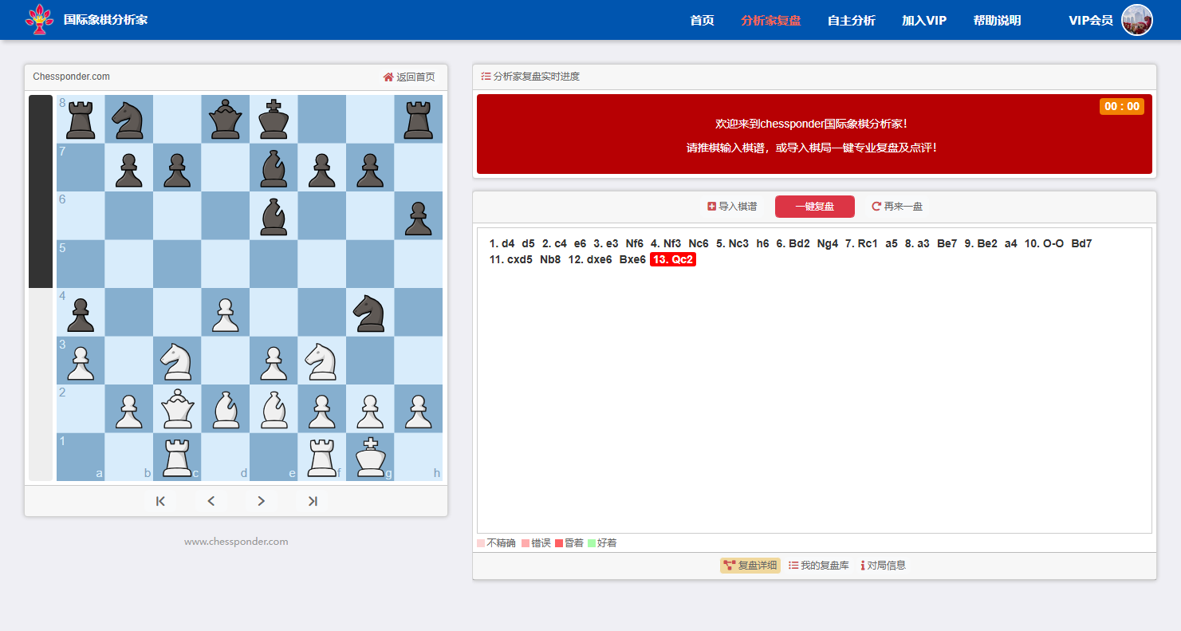Click the 返回首页 home link
The image size is (1181, 631).
(409, 77)
